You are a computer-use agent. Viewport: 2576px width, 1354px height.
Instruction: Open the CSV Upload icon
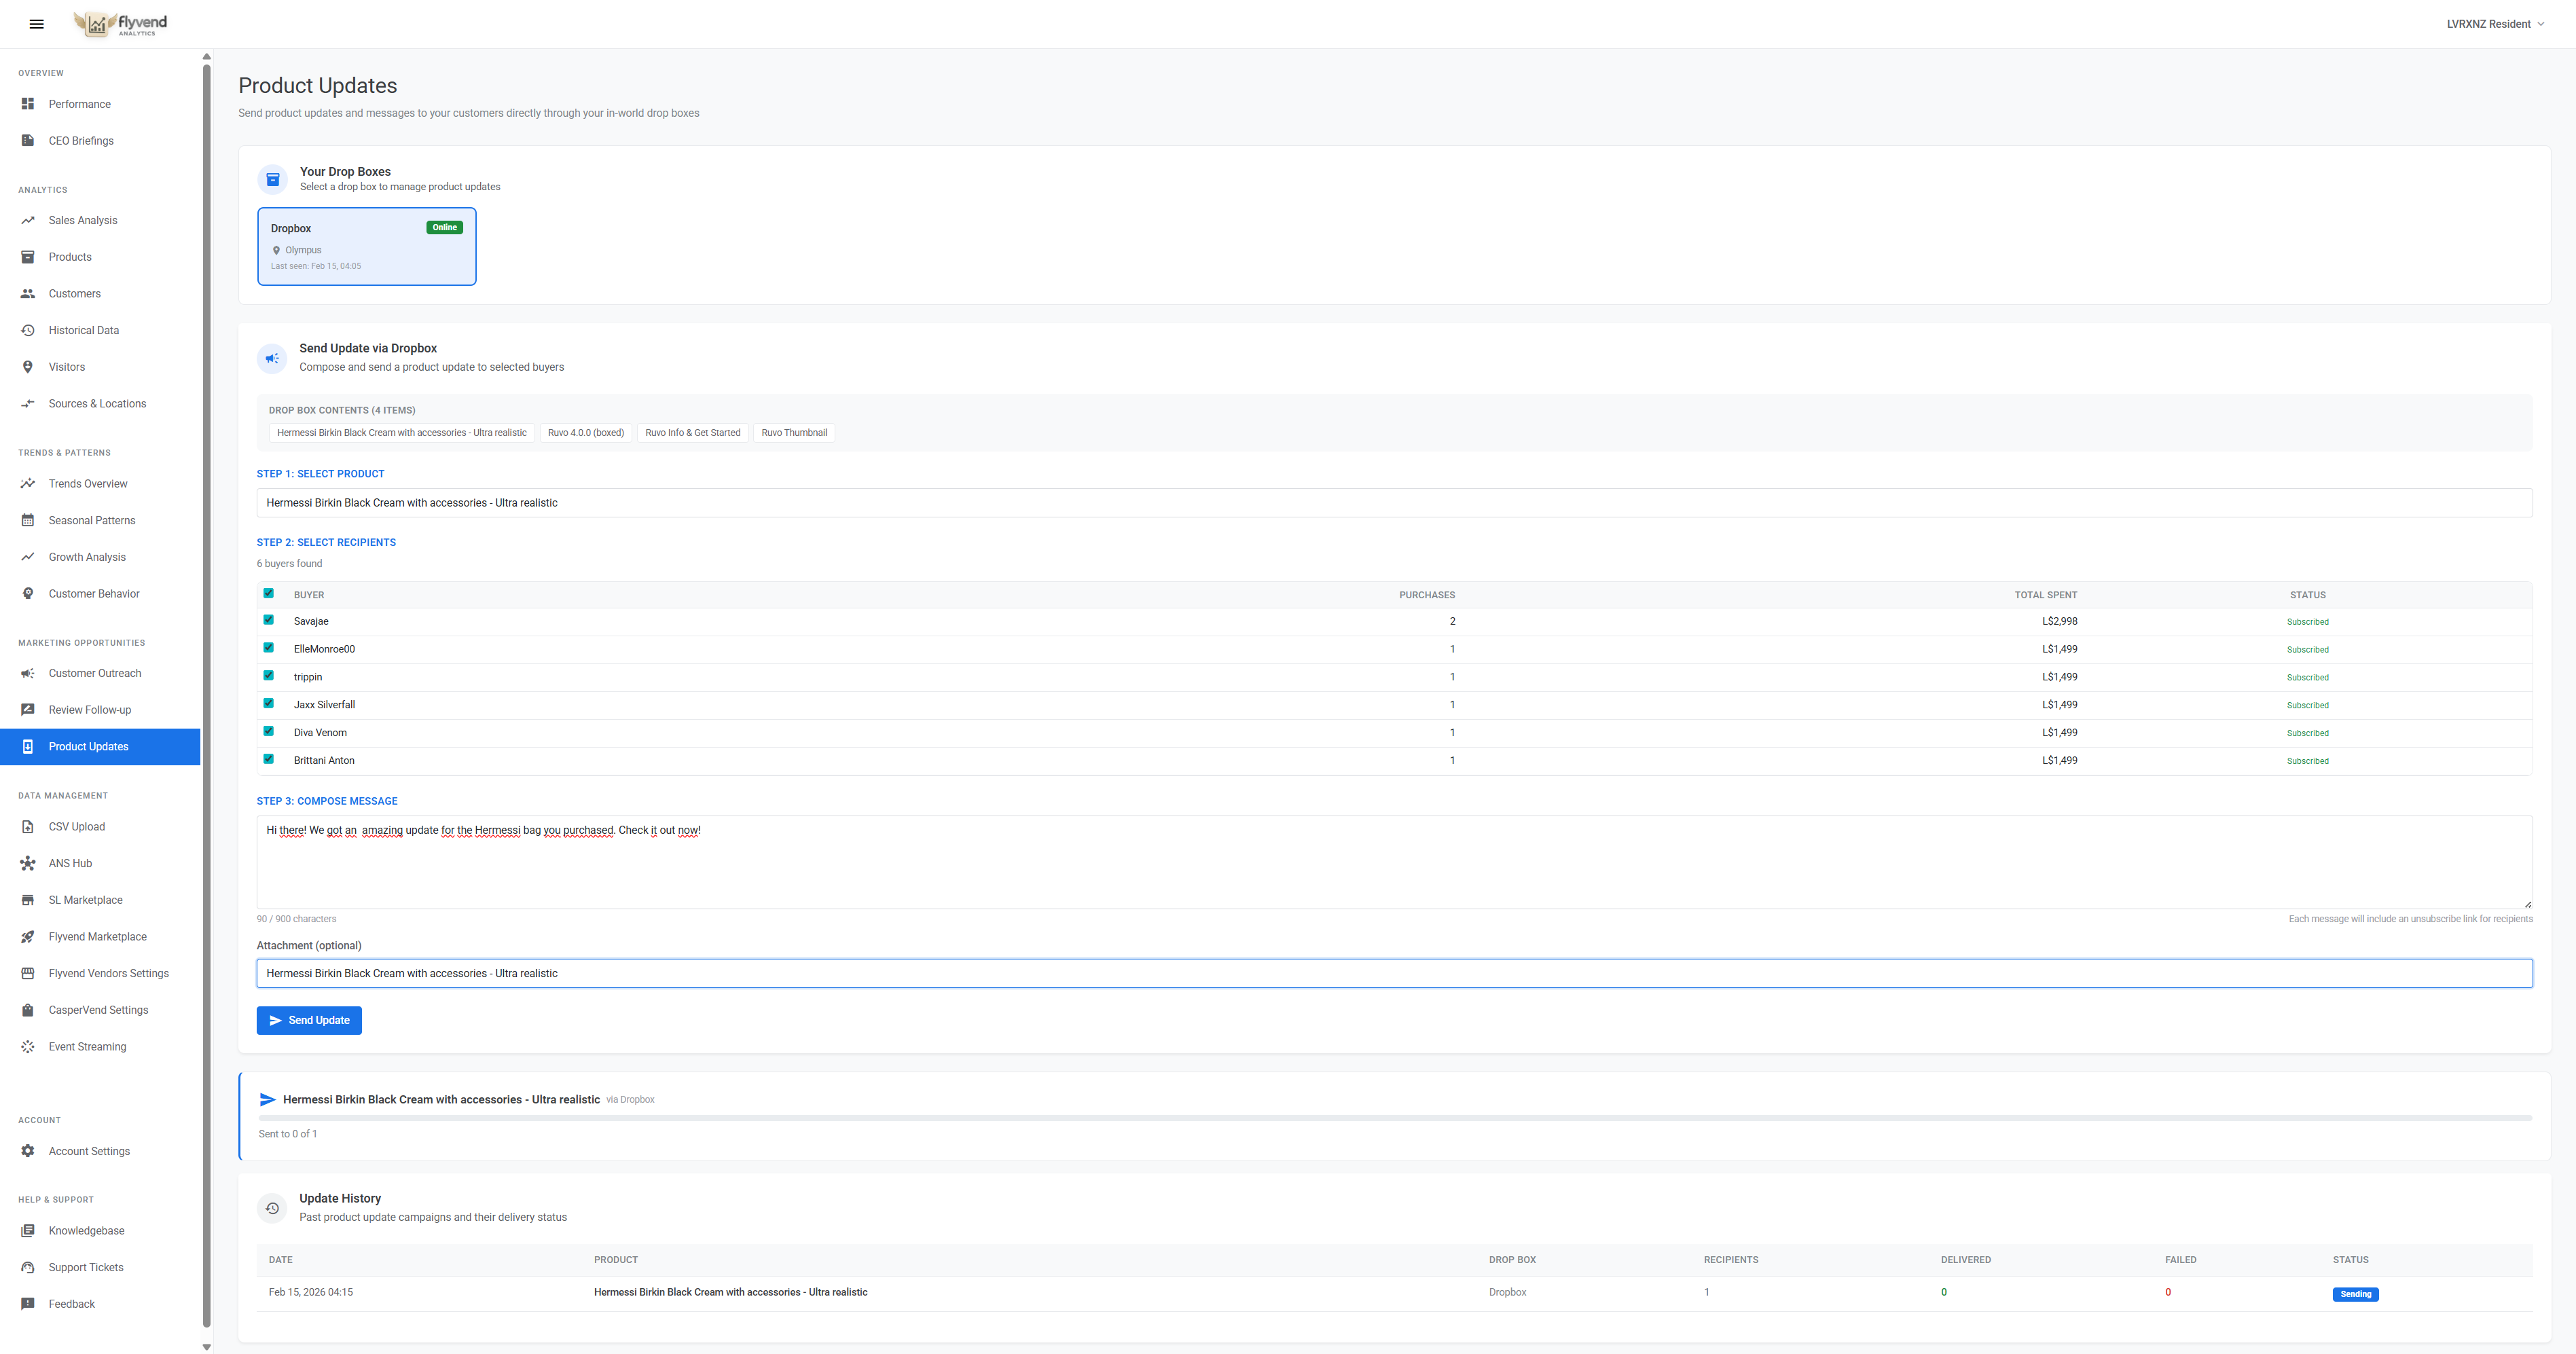pyautogui.click(x=27, y=826)
